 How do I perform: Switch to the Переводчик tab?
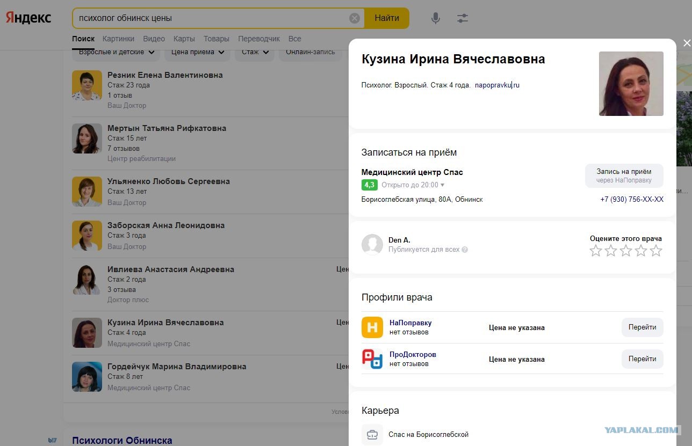pyautogui.click(x=259, y=39)
